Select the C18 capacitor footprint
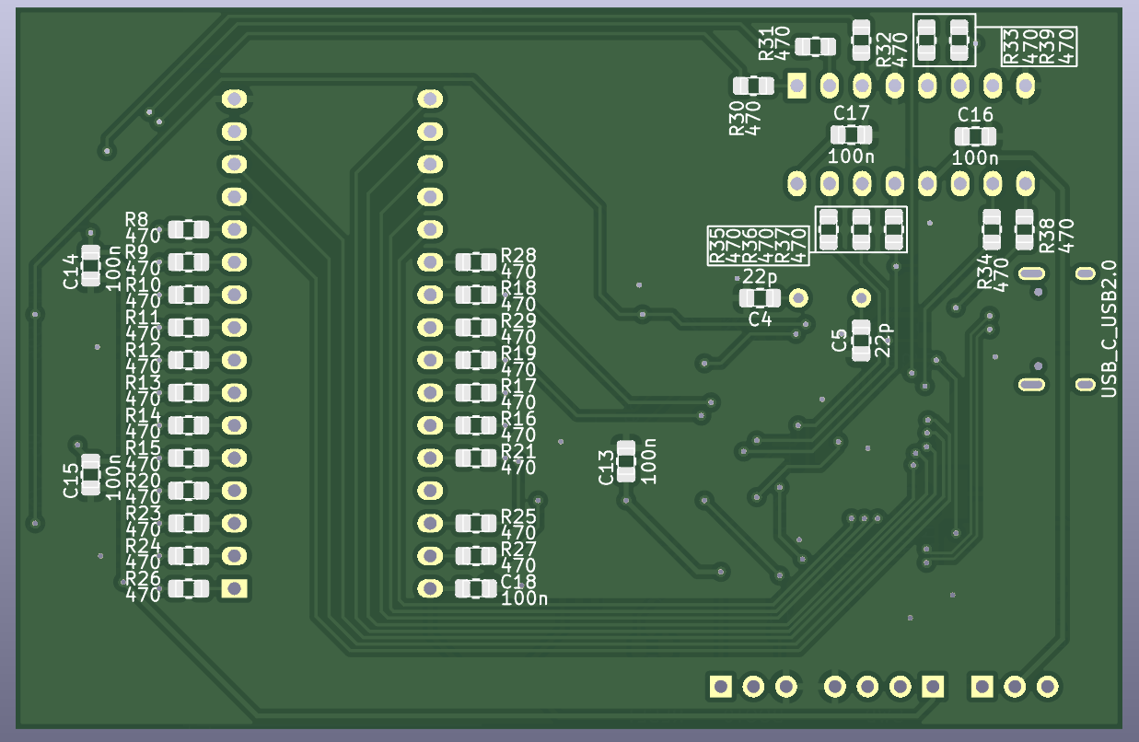The height and width of the screenshot is (742, 1139). (x=475, y=588)
